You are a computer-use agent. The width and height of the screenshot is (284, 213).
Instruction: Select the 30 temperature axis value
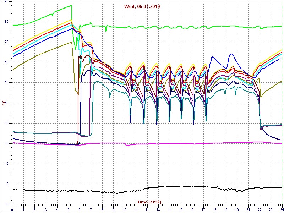[6, 123]
